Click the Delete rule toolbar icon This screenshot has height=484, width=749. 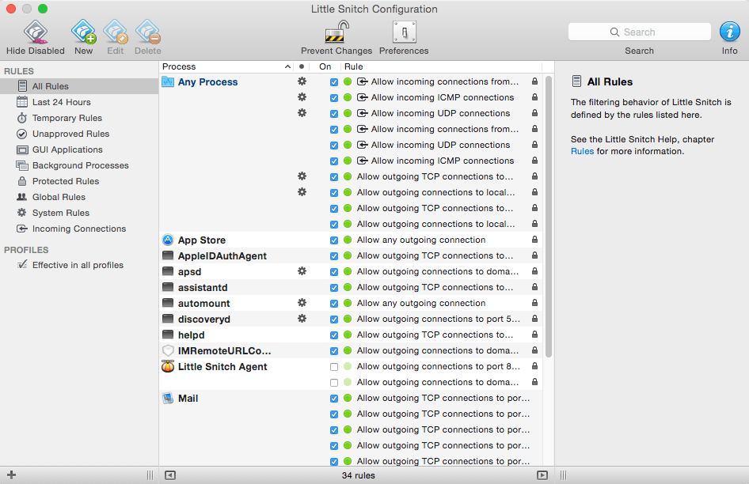point(147,32)
